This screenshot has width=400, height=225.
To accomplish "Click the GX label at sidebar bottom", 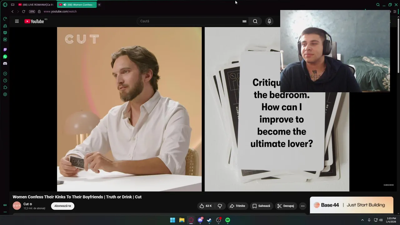I will 5,205.
